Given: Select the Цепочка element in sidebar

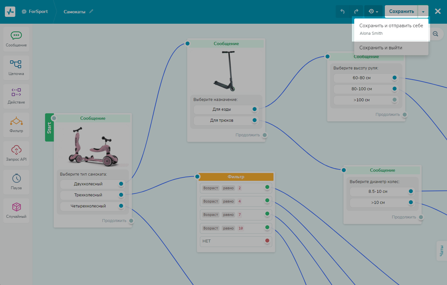Looking at the screenshot, I should click(x=16, y=68).
